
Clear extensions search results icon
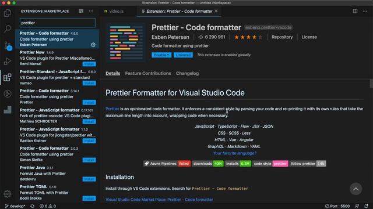coord(81,11)
